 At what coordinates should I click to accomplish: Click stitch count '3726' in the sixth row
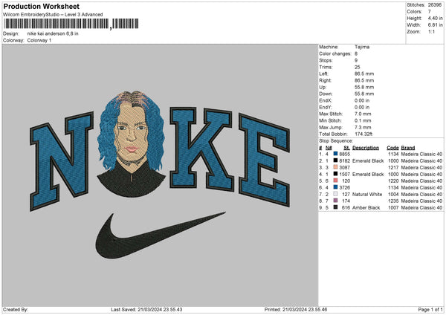pos(344,188)
